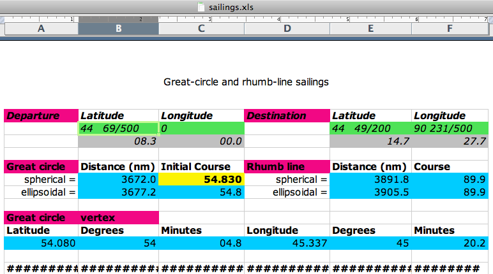Click the departure latitude cell 44 69/500
The height and width of the screenshot is (274, 493).
118,129
